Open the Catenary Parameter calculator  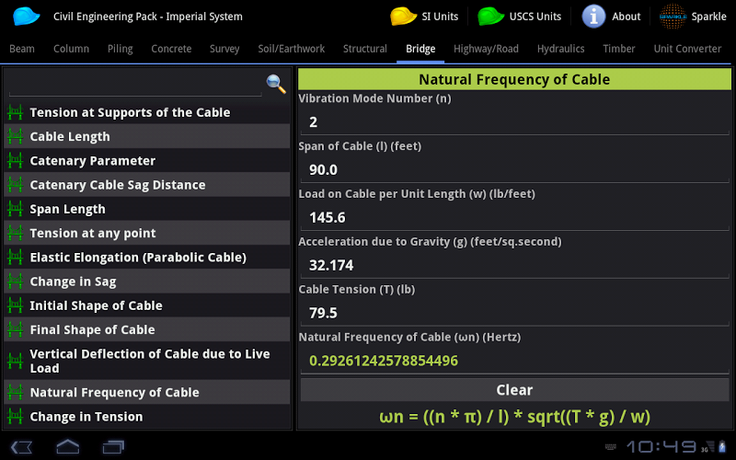[147, 160]
